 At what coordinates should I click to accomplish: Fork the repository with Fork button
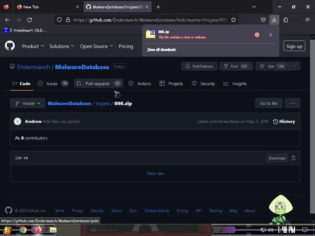click(236, 66)
